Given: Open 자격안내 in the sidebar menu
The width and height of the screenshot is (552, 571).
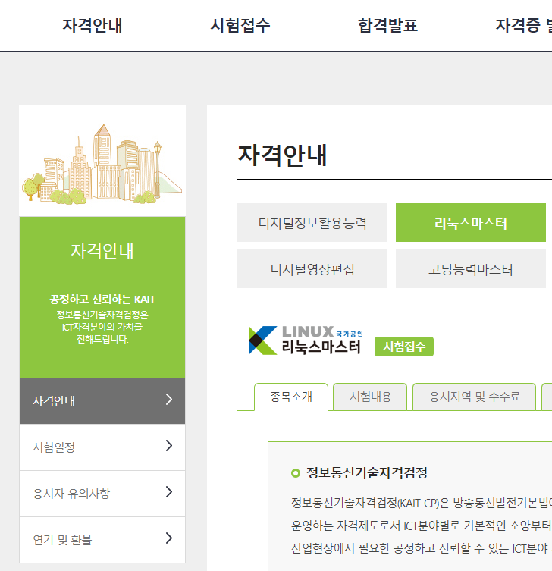Looking at the screenshot, I should point(102,401).
